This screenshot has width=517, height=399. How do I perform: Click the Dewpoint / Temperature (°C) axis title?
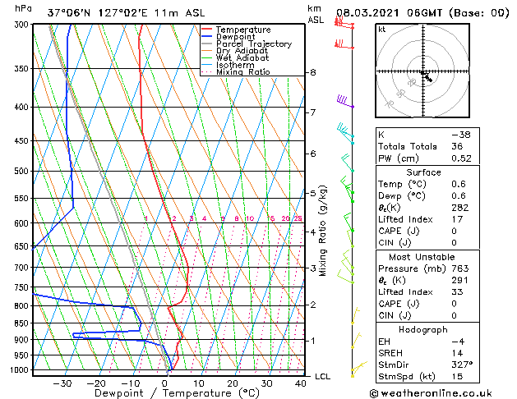(x=177, y=393)
